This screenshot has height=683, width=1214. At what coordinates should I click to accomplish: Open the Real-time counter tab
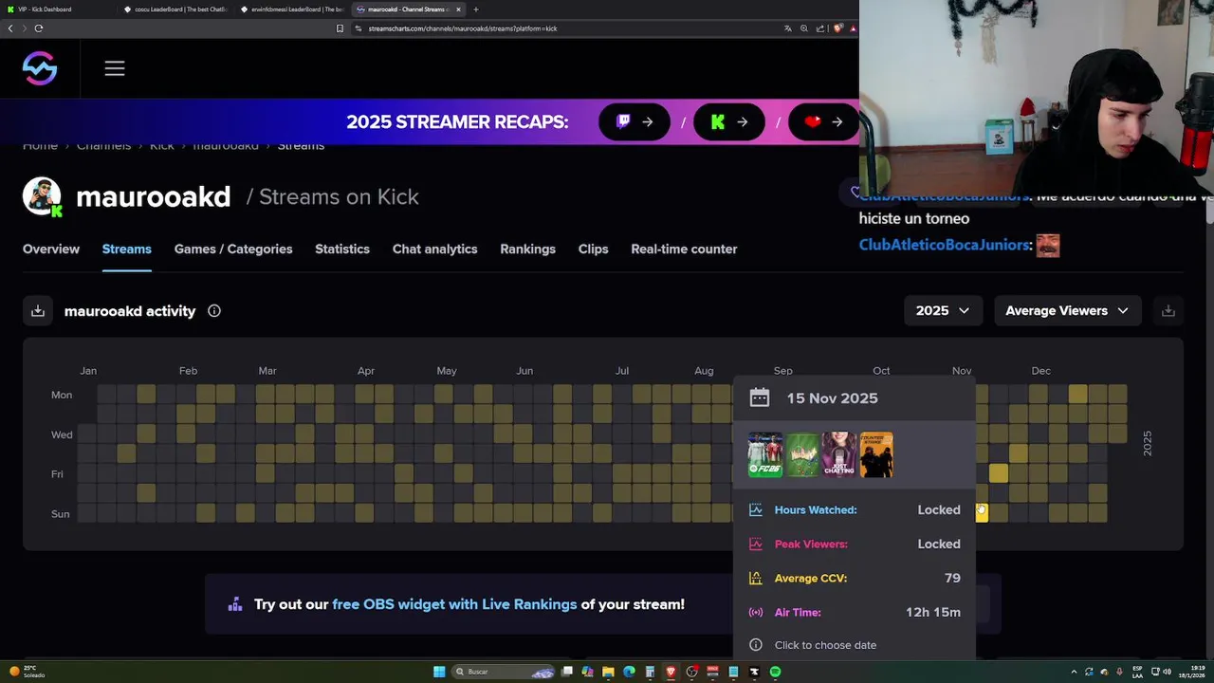684,249
